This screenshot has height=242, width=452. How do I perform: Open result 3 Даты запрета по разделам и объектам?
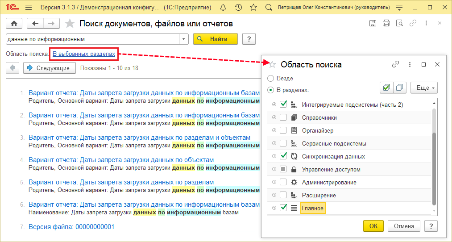[140, 138]
